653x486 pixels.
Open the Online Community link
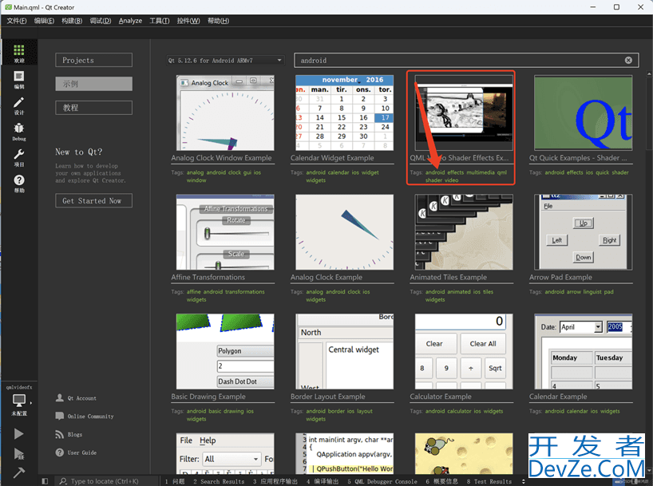pos(90,416)
